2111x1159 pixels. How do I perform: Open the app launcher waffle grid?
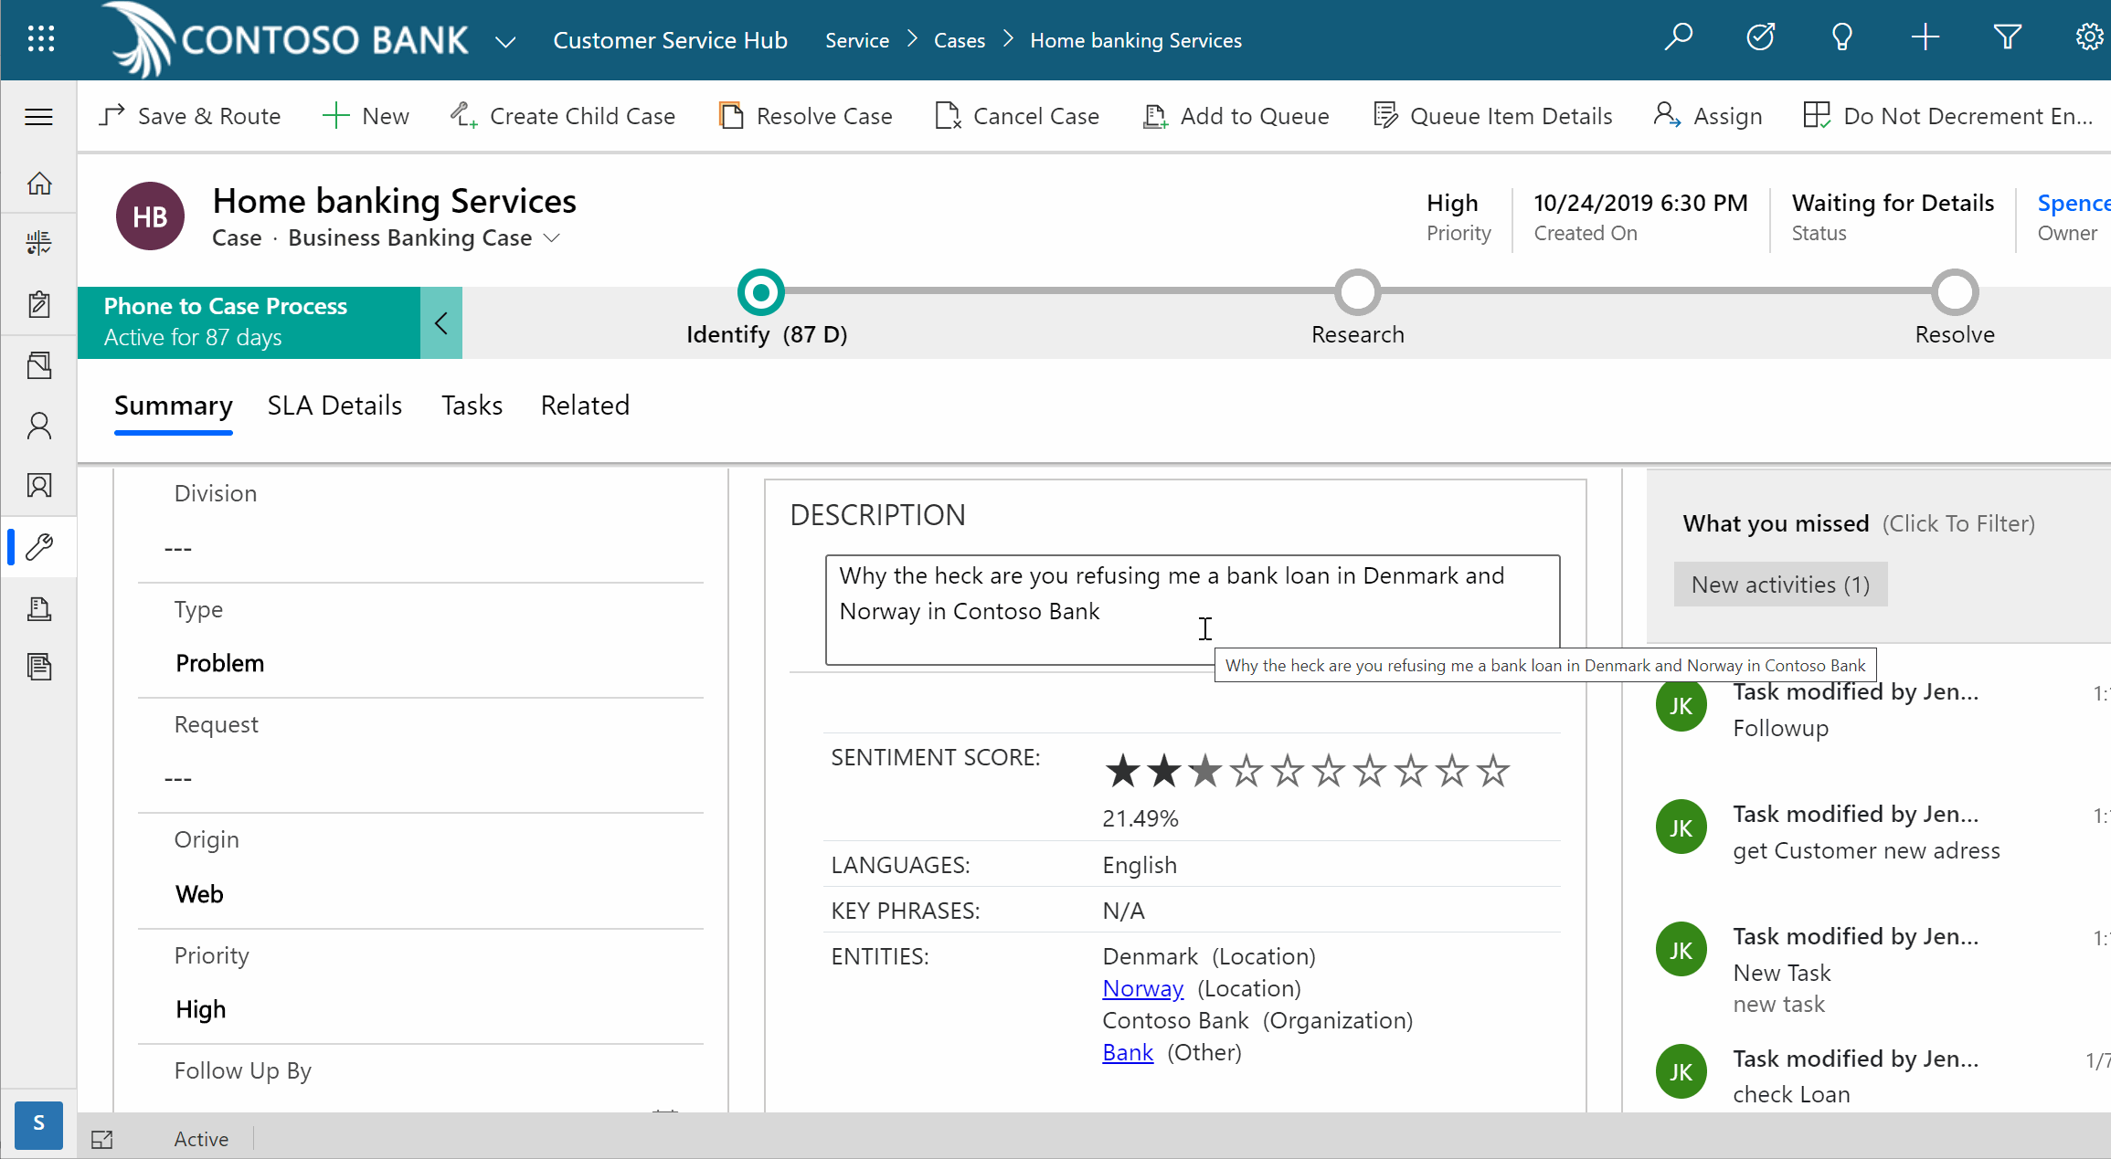[x=41, y=39]
